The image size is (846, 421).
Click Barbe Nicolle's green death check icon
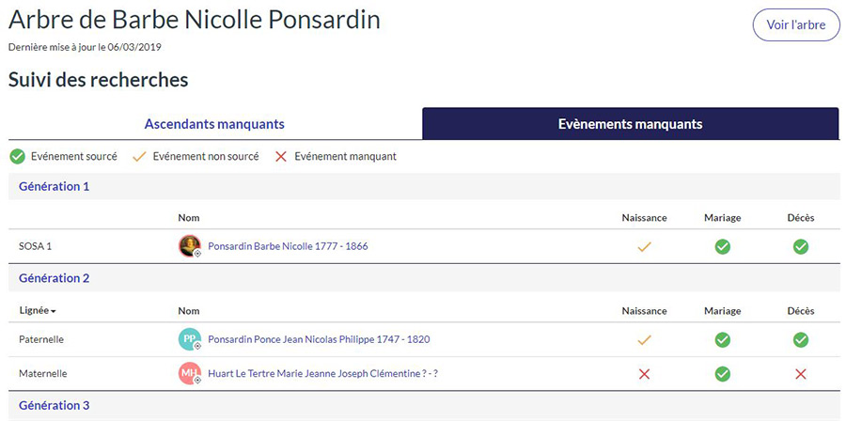pos(801,247)
